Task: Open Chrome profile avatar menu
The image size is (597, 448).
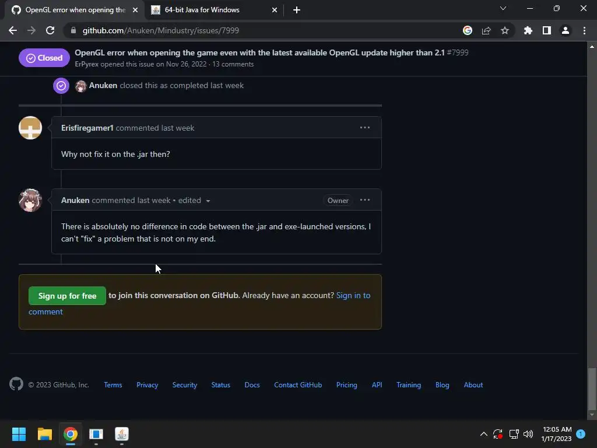Action: pyautogui.click(x=566, y=30)
